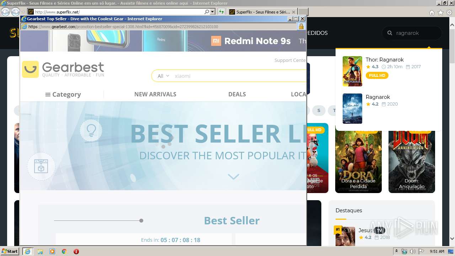Click the Action Center flag icon
The height and width of the screenshot is (256, 455).
[x=421, y=251]
